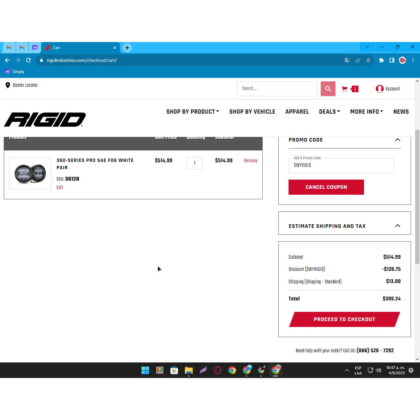This screenshot has height=420, width=420.
Task: Remove the fog light pair from cart
Action: [x=250, y=160]
